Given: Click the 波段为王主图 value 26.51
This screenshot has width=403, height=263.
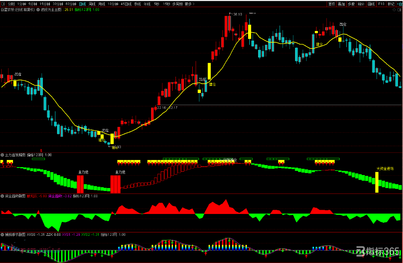Looking at the screenshot, I should 68,10.
